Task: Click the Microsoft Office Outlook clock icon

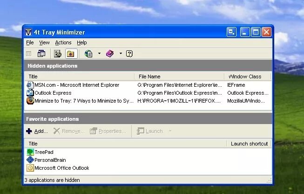Action: point(30,168)
